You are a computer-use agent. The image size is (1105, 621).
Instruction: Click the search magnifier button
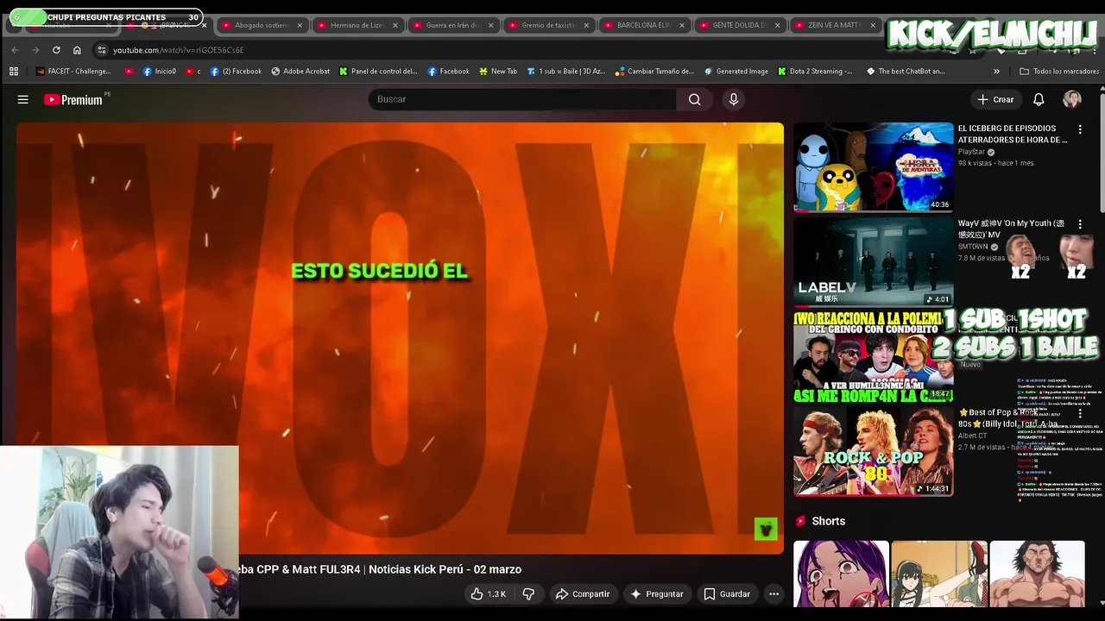coord(694,99)
